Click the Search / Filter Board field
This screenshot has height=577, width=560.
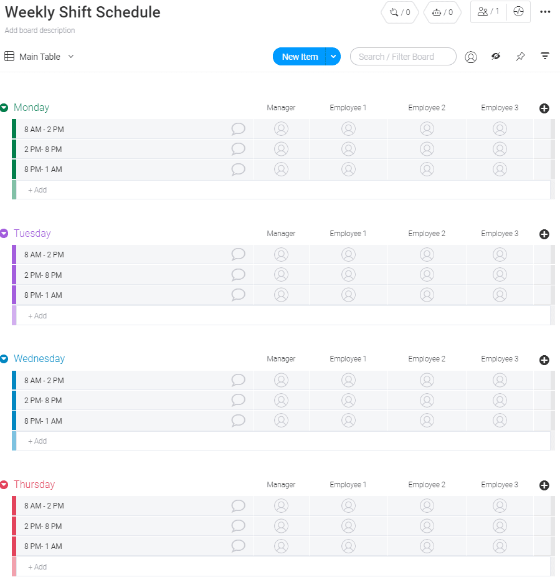pyautogui.click(x=402, y=57)
